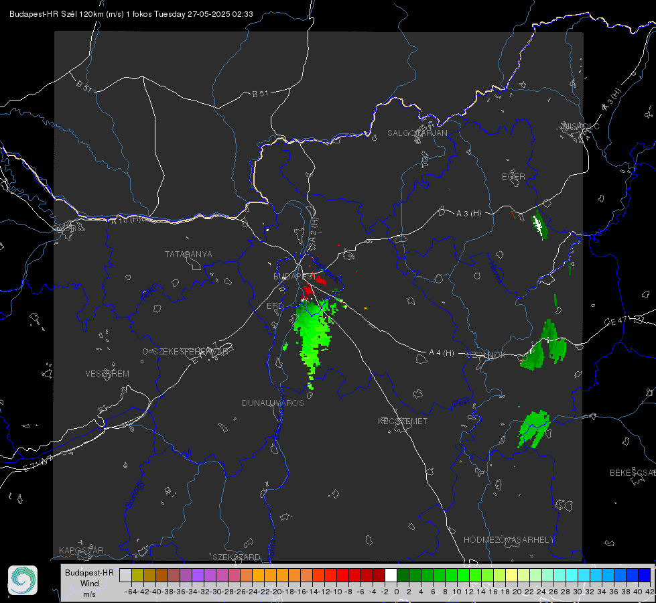Screen dimensions: 656x603
Task: Click the 'Budapest-HR Wind m/s' legend label
Action: 90,584
